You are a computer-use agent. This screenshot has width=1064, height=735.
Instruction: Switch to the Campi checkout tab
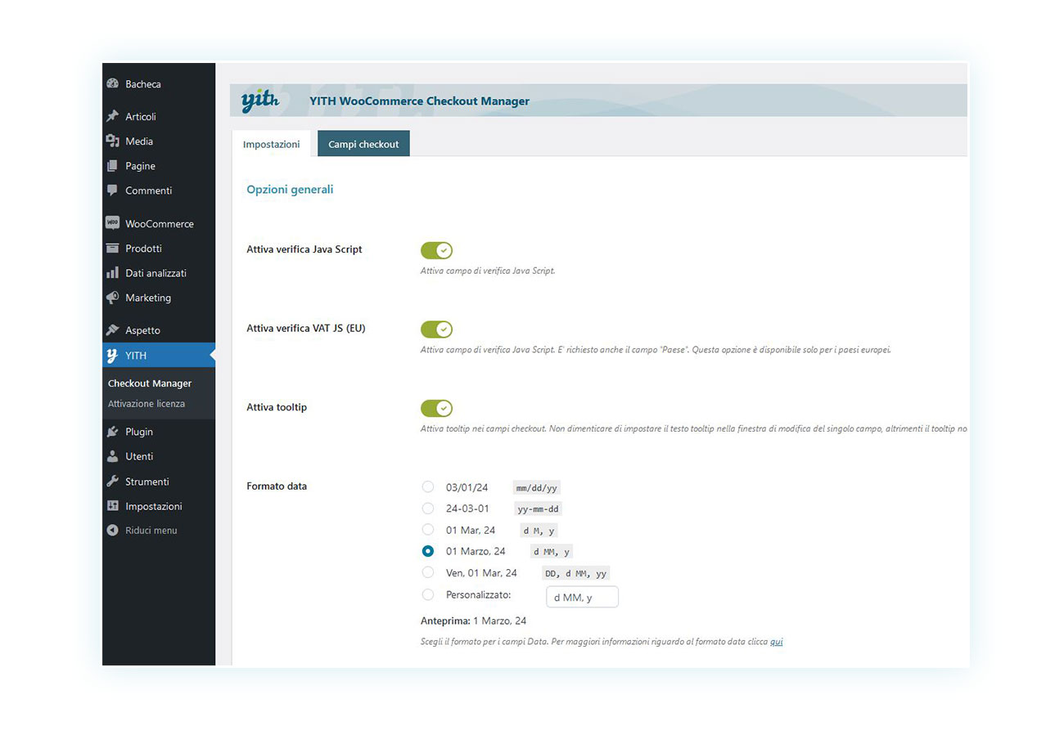363,144
